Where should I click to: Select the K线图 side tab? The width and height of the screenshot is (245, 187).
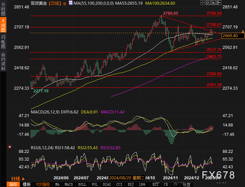[x=3, y=25]
